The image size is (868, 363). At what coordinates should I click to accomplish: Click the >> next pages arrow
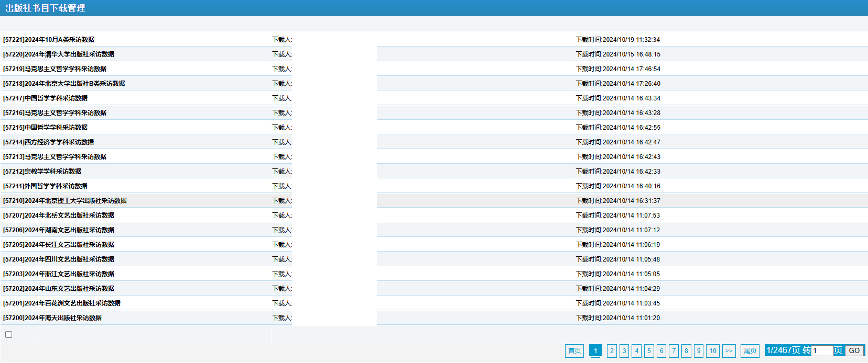[x=729, y=351]
